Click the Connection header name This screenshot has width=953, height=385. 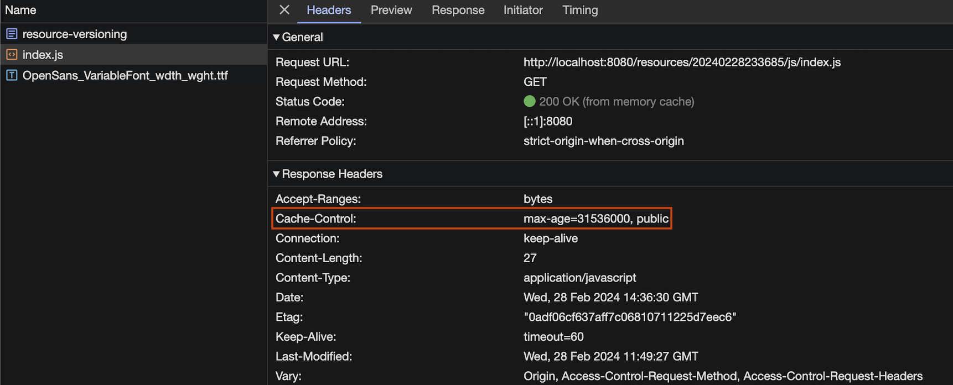click(307, 238)
